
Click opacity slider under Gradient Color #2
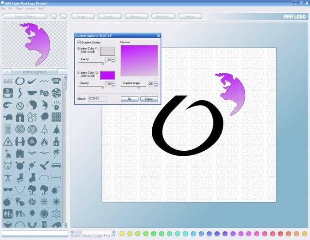click(x=91, y=87)
